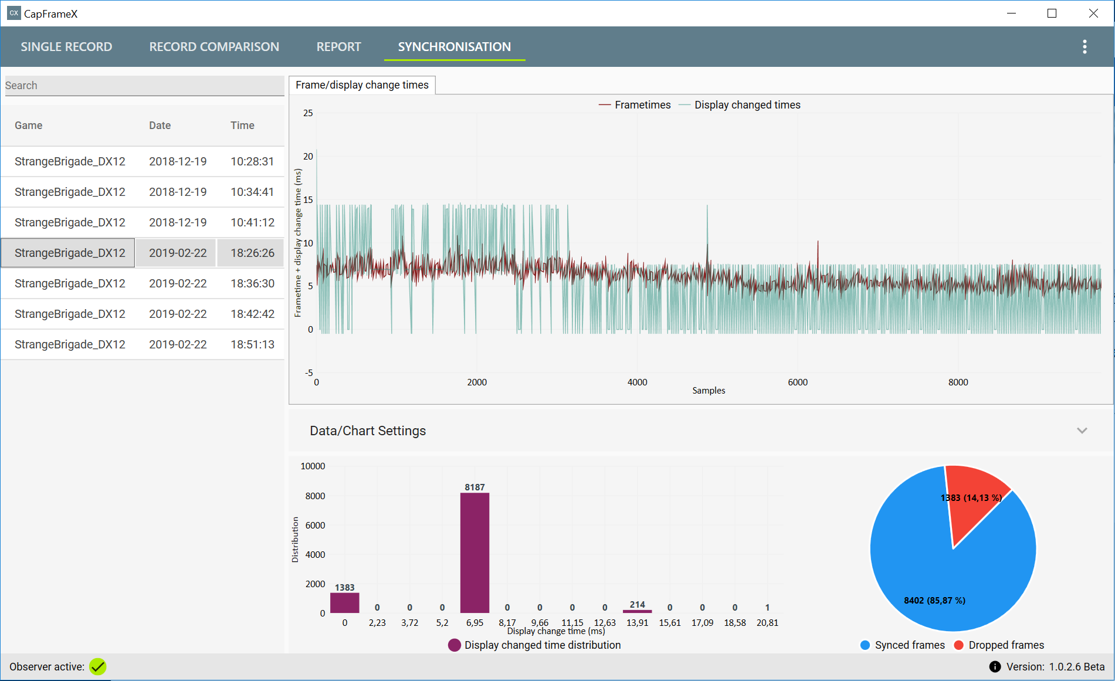Click the observer active green checkmark

98,667
